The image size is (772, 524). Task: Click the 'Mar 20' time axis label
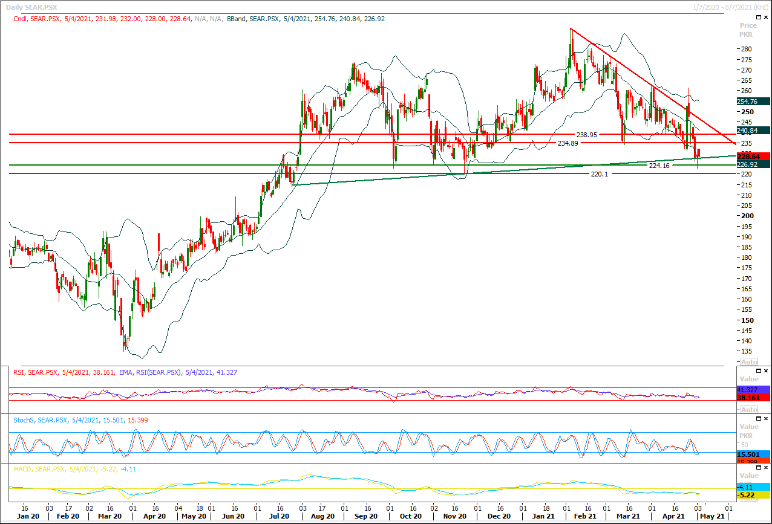(111, 516)
